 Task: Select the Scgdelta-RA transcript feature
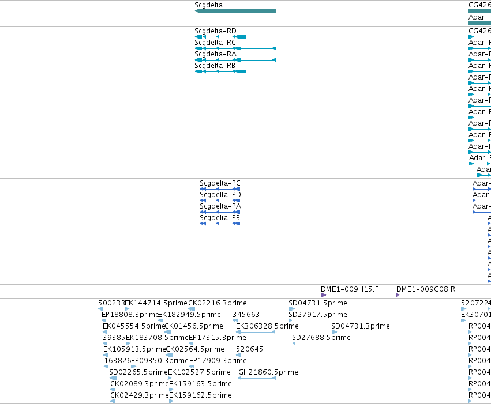(235, 60)
